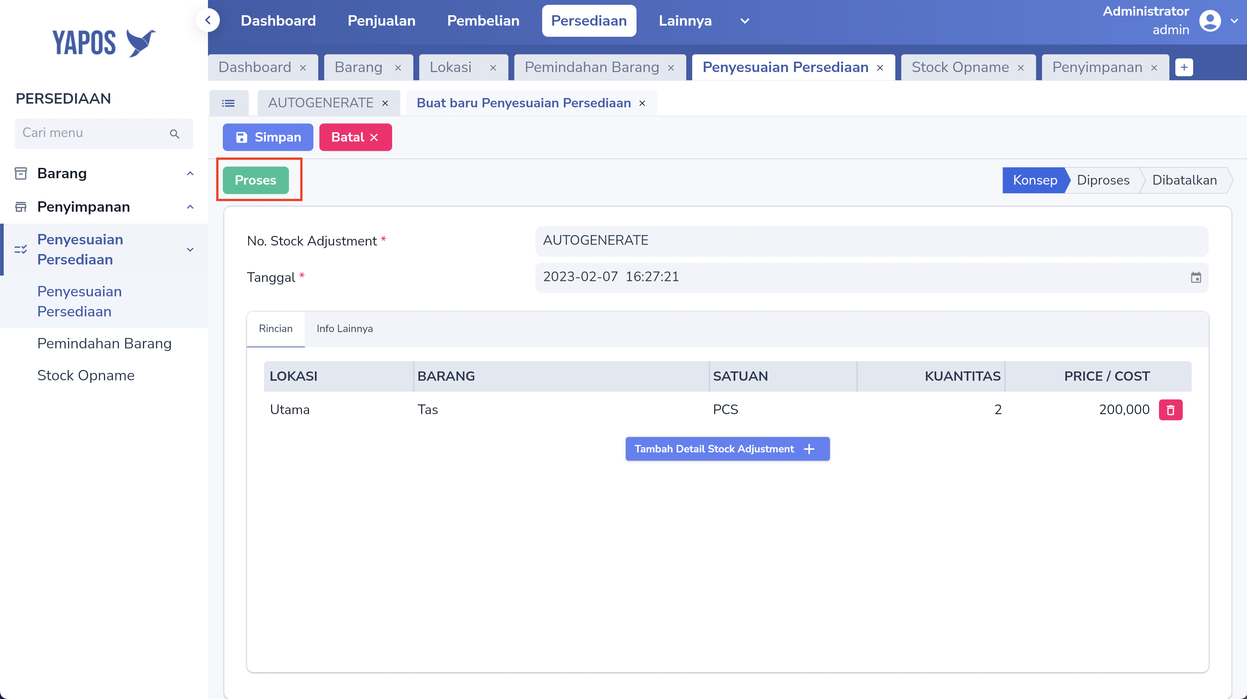
Task: Switch to the Info Lainnya tab
Action: (344, 329)
